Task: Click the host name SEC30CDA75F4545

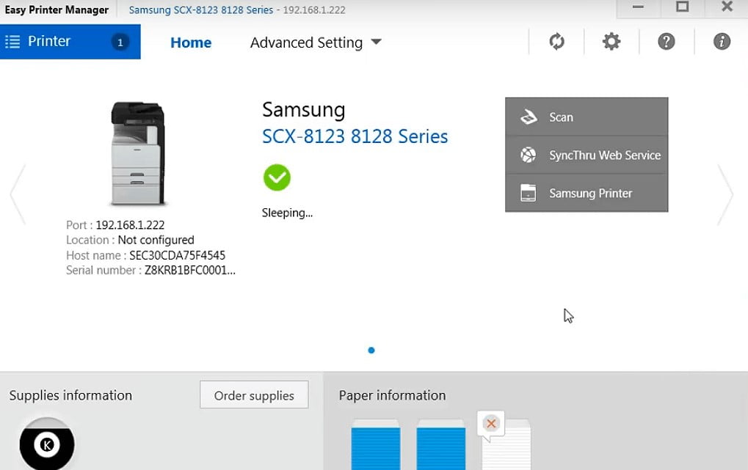Action: pos(177,255)
